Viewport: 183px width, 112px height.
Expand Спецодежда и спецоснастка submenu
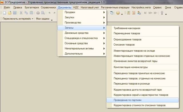click(x=82, y=38)
